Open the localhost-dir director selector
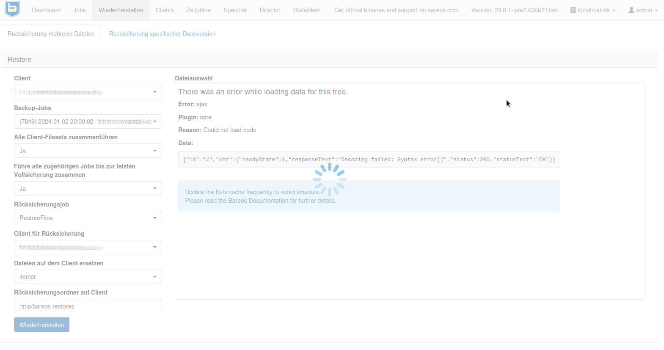This screenshot has width=664, height=350. coord(592,10)
